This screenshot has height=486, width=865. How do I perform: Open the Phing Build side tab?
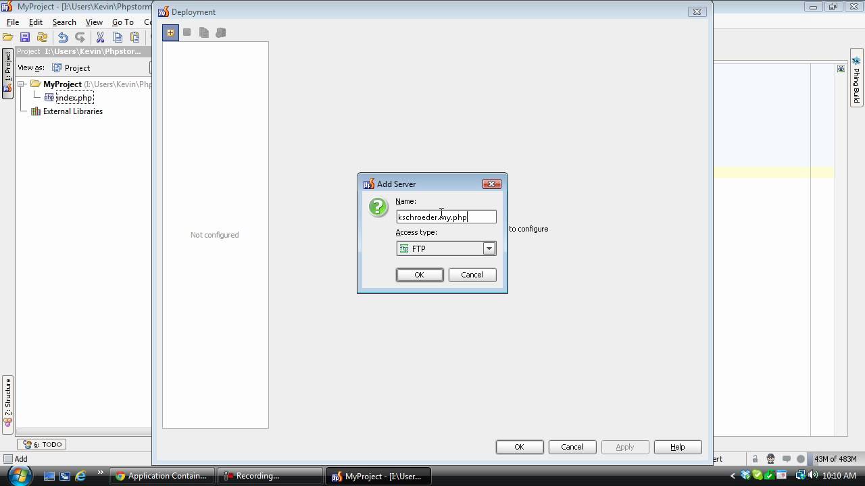pyautogui.click(x=856, y=78)
